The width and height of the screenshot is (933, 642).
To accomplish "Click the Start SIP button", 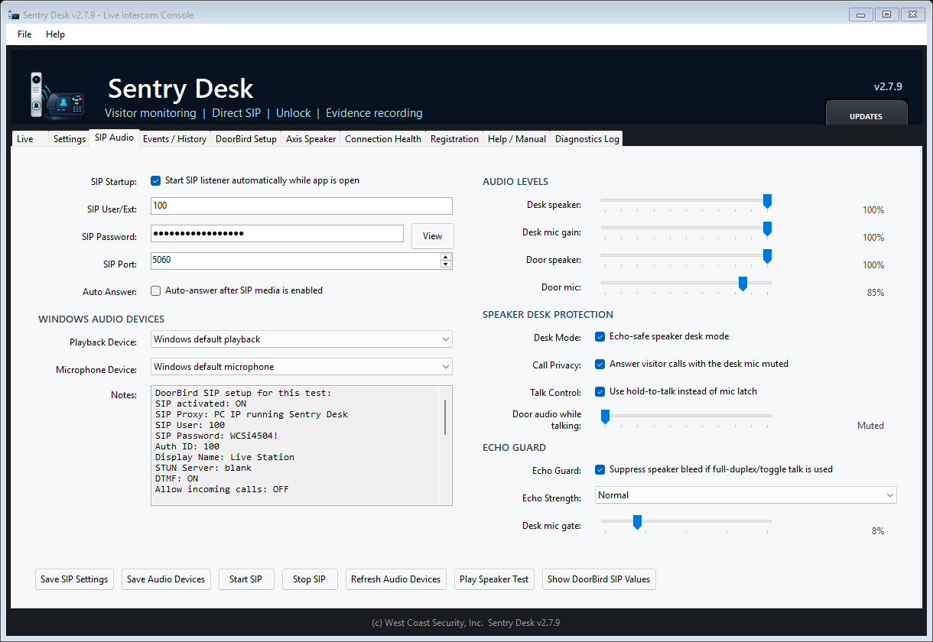I will tap(245, 579).
